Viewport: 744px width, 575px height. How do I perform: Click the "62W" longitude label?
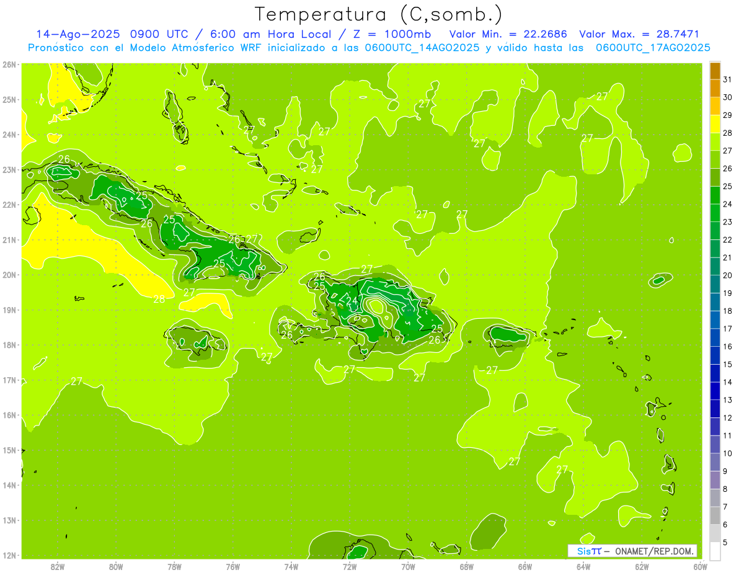click(x=642, y=566)
